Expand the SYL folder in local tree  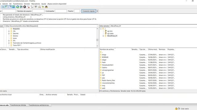point(9,41)
